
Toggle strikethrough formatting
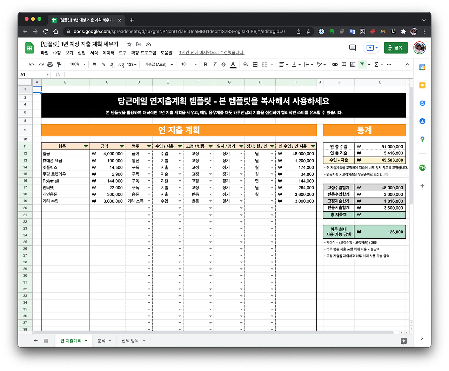pyautogui.click(x=223, y=65)
